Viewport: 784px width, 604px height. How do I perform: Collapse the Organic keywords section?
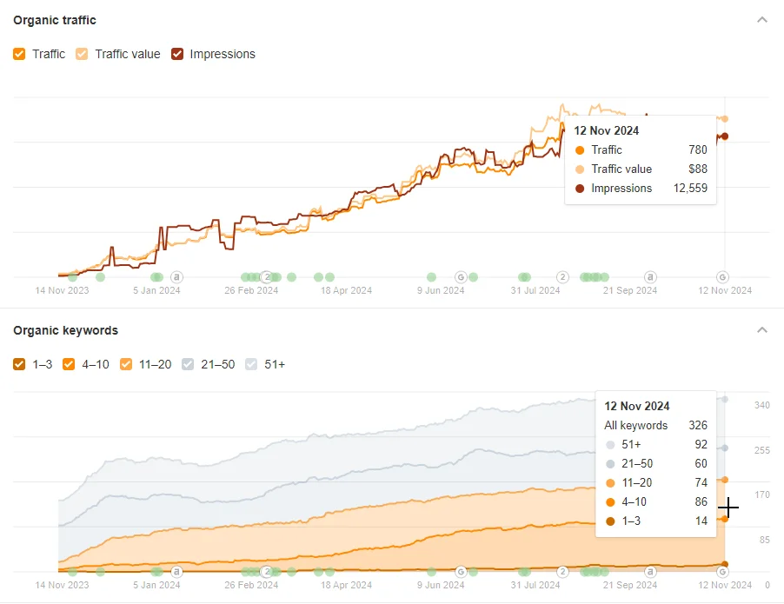point(762,330)
